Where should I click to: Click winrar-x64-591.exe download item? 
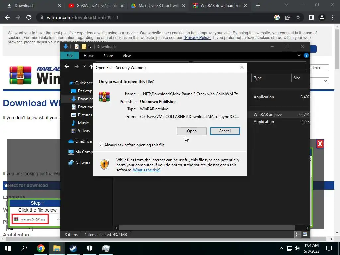(30, 219)
